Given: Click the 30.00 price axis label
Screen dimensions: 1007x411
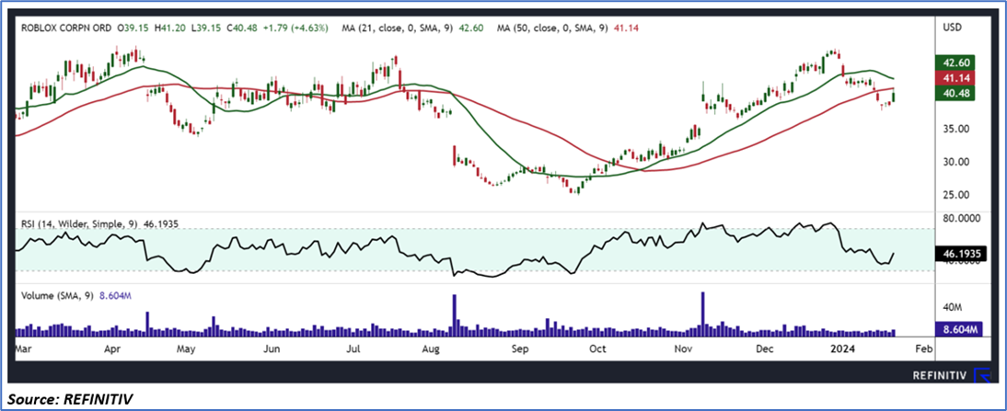Looking at the screenshot, I should [x=955, y=161].
